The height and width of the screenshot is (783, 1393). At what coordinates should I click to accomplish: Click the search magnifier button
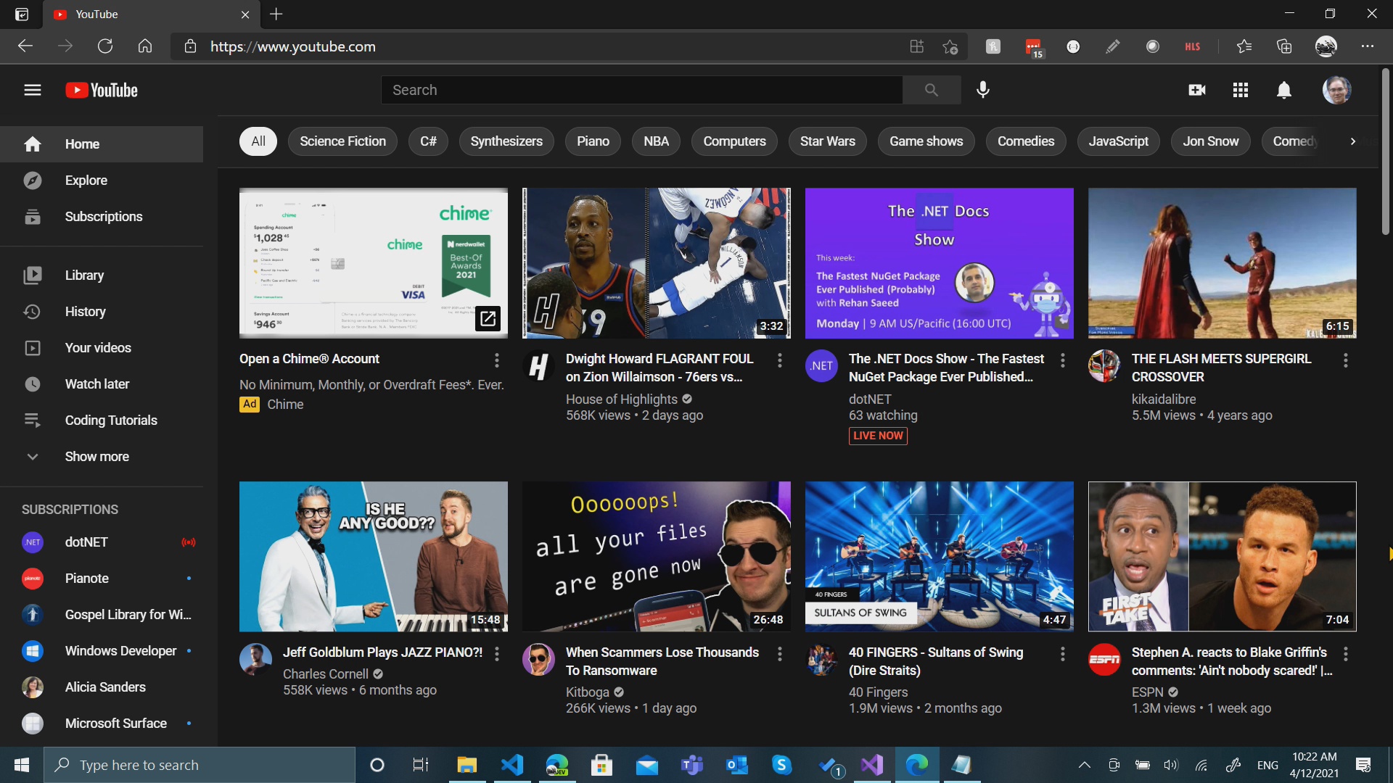[x=932, y=90]
